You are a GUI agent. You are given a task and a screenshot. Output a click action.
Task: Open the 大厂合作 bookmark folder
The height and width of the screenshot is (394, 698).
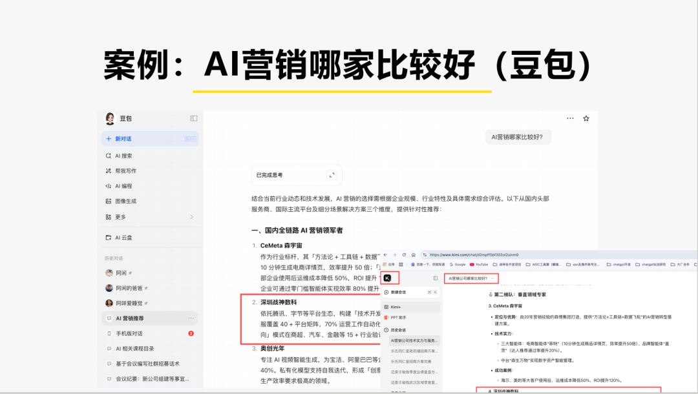(680, 264)
